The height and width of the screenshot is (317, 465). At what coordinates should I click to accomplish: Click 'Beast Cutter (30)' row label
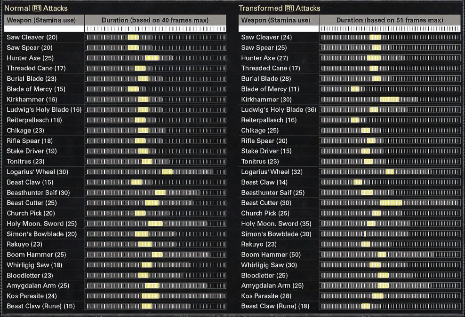click(x=266, y=203)
